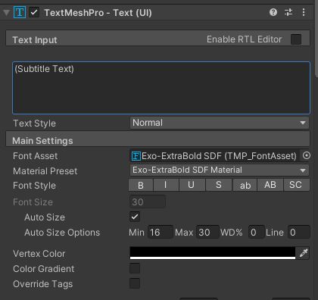Viewport: 318px width, 300px height.
Task: Click the Vertex Color label
Action: click(x=39, y=254)
